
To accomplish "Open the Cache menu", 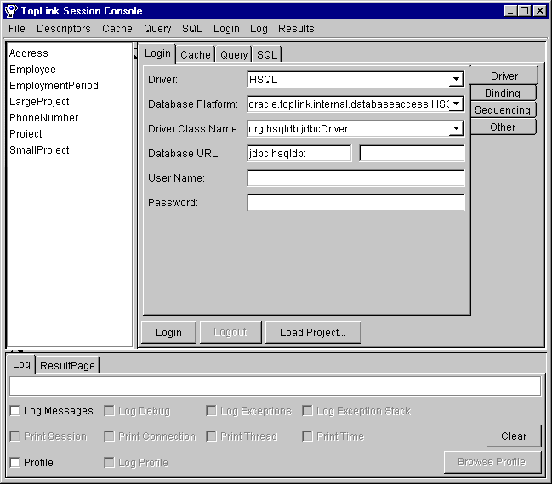I will [x=117, y=29].
